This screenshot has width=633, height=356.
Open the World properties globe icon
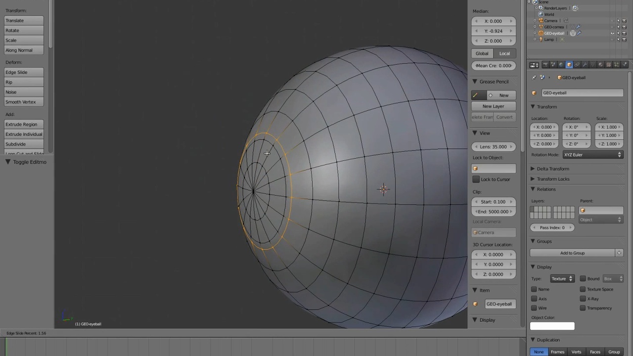tap(561, 65)
